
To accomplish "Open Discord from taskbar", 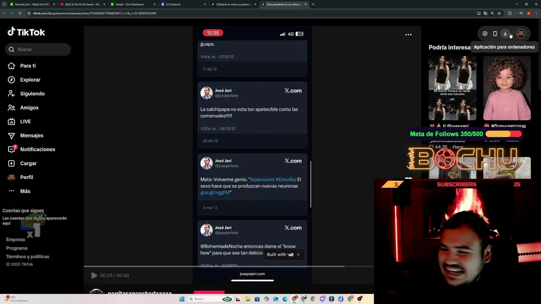I will [x=322, y=299].
